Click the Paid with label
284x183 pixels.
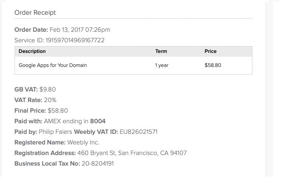tap(28, 121)
